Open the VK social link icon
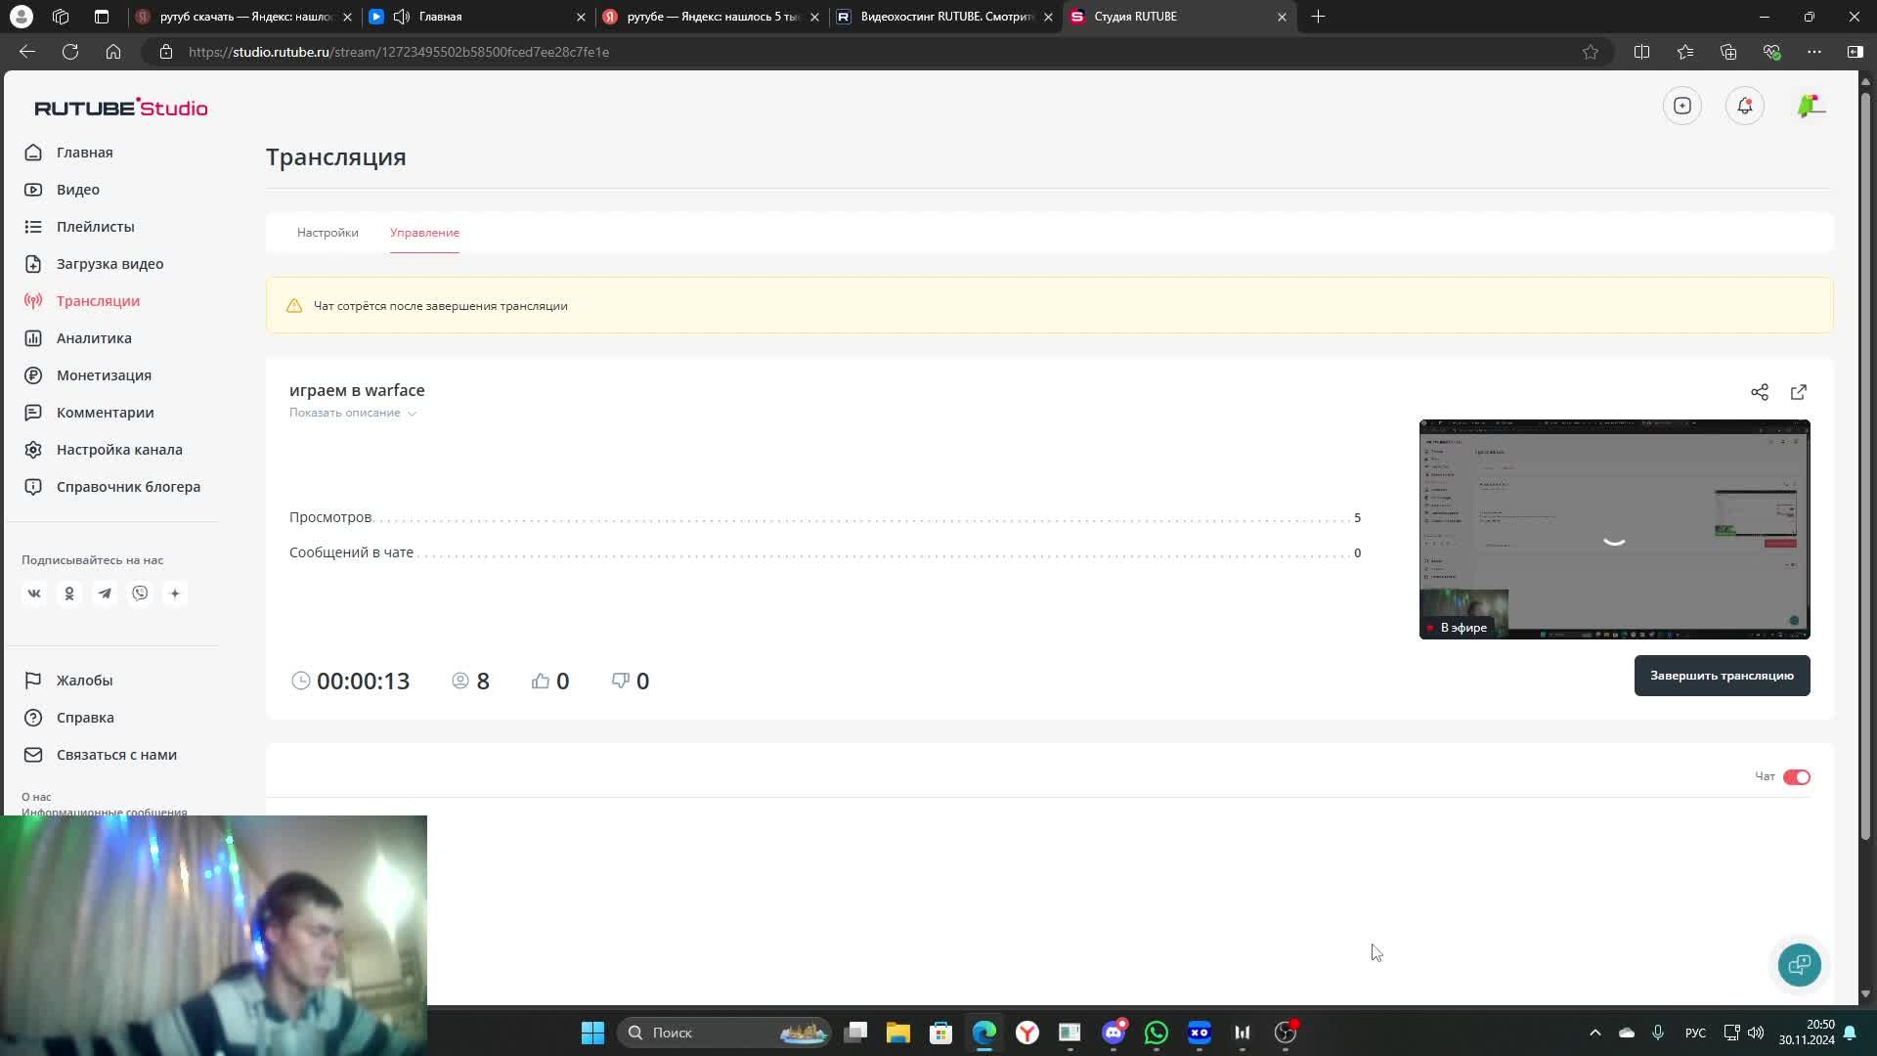 click(x=34, y=594)
